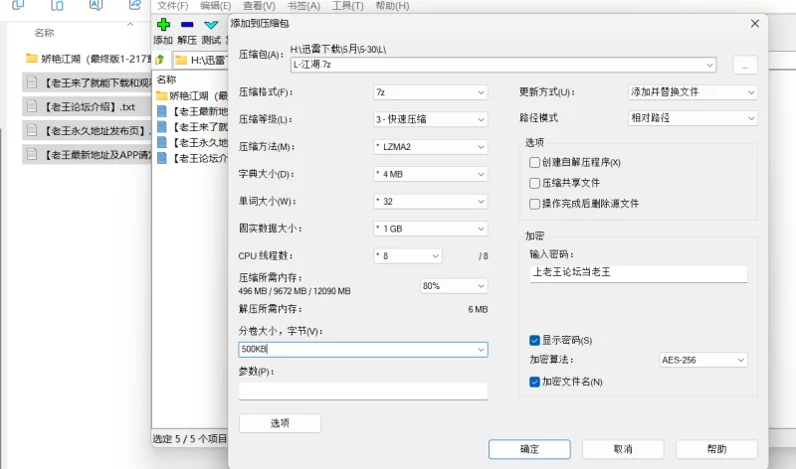Click the browse archive path button

[x=744, y=65]
